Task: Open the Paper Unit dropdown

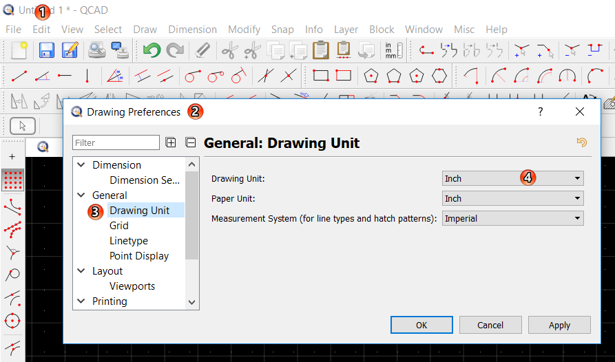Action: [x=512, y=198]
